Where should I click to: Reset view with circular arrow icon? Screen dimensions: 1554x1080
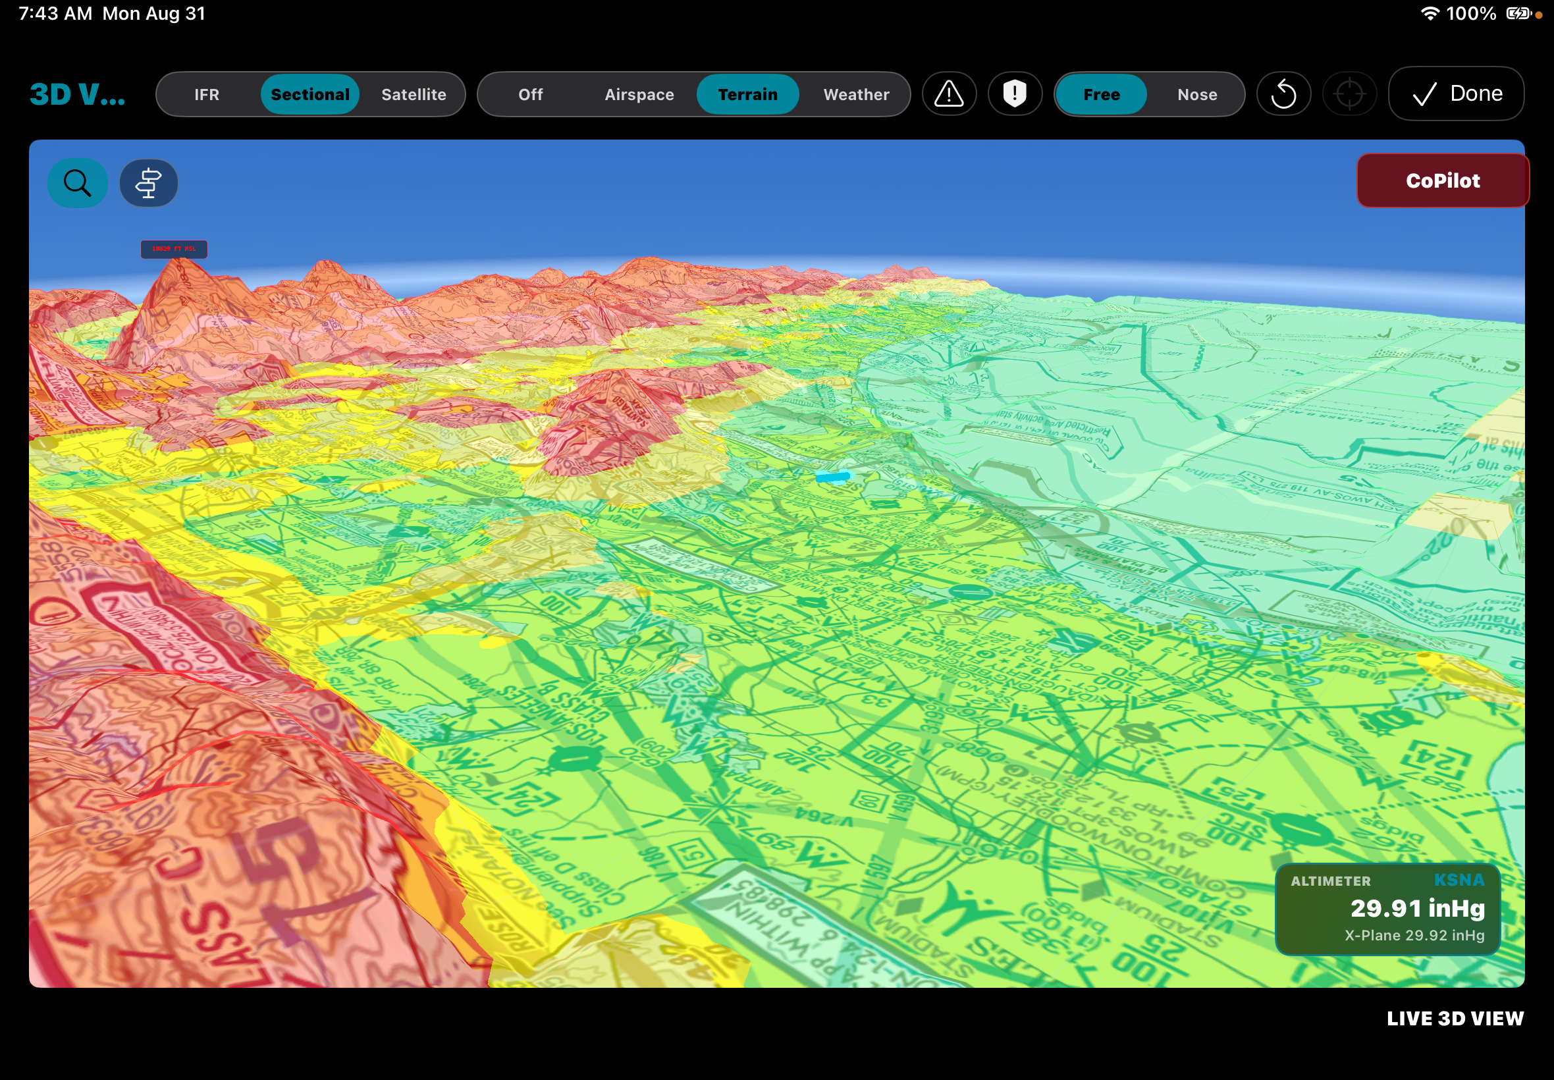point(1283,94)
